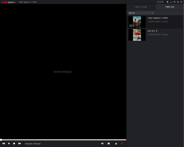Open the TVING 플레이어 dropdown menu
Screen dimensions: 184x147
click(x=9, y=2)
